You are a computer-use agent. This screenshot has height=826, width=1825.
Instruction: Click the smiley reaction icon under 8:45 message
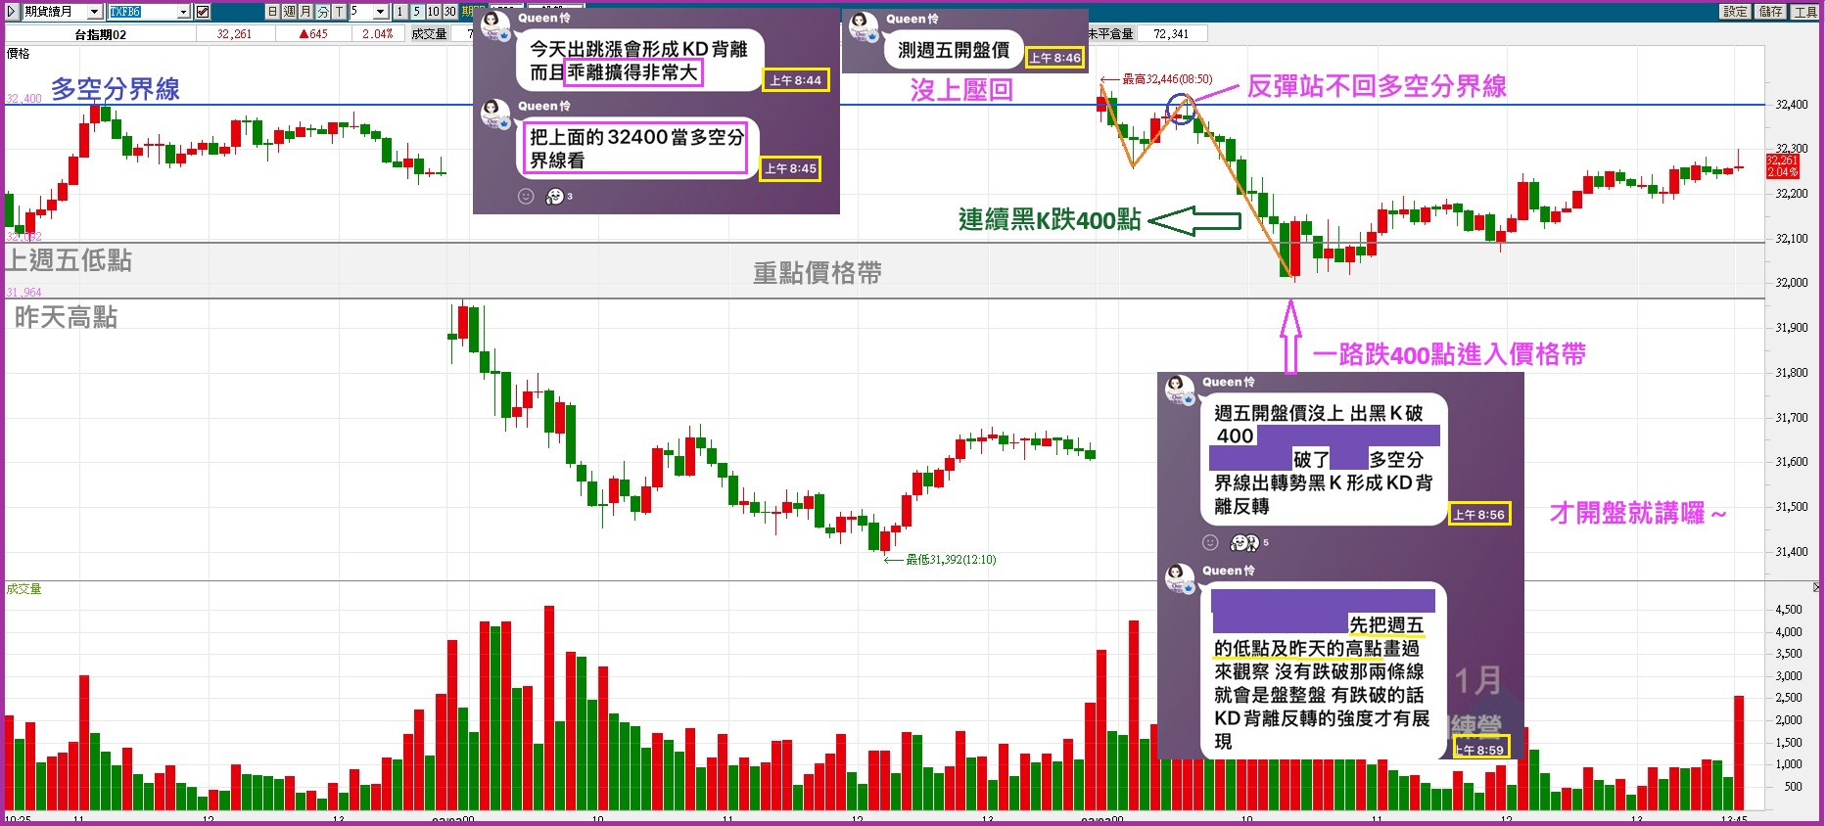pyautogui.click(x=526, y=197)
